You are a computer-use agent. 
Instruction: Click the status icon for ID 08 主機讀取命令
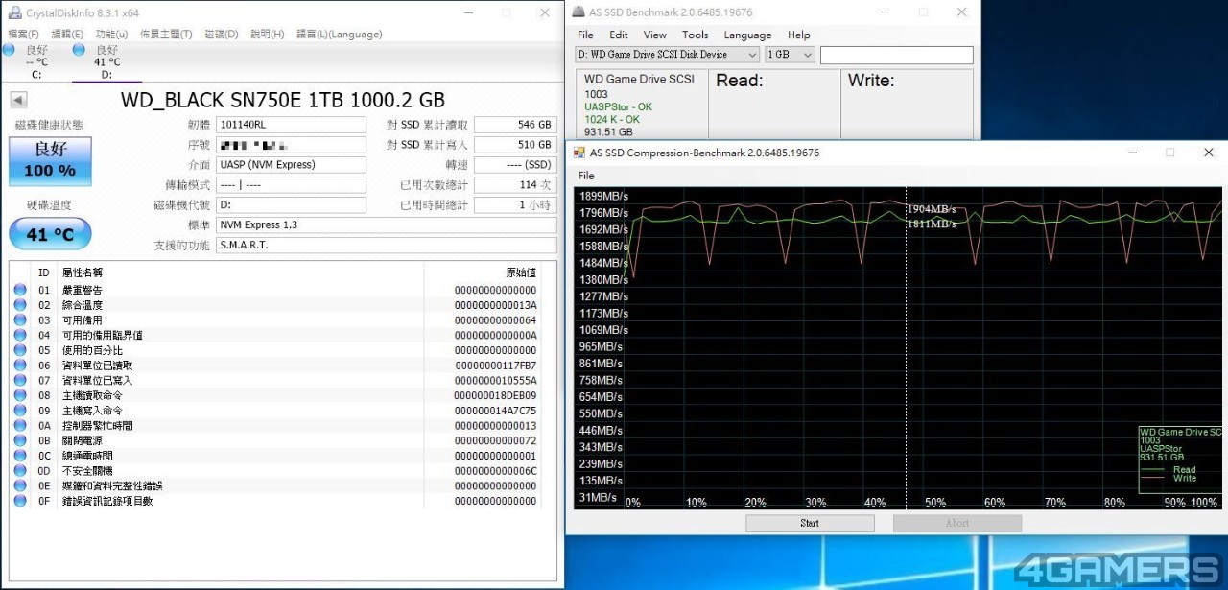click(x=20, y=395)
